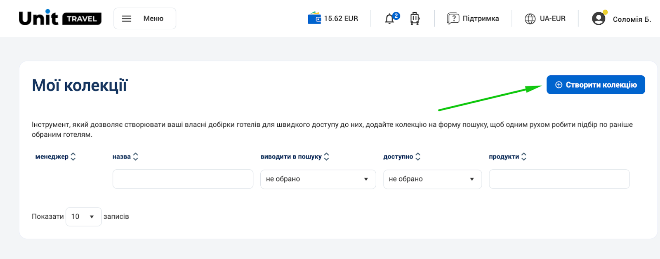Click the Unit Travel logo

point(60,18)
